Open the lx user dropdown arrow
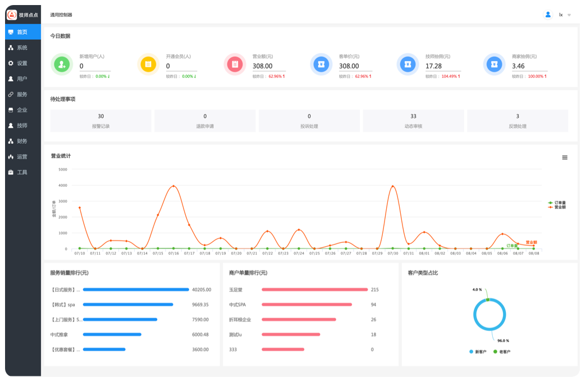This screenshot has height=382, width=586. (x=569, y=15)
